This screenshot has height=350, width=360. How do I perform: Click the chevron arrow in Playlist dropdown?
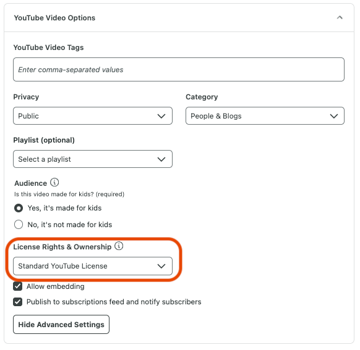(161, 159)
